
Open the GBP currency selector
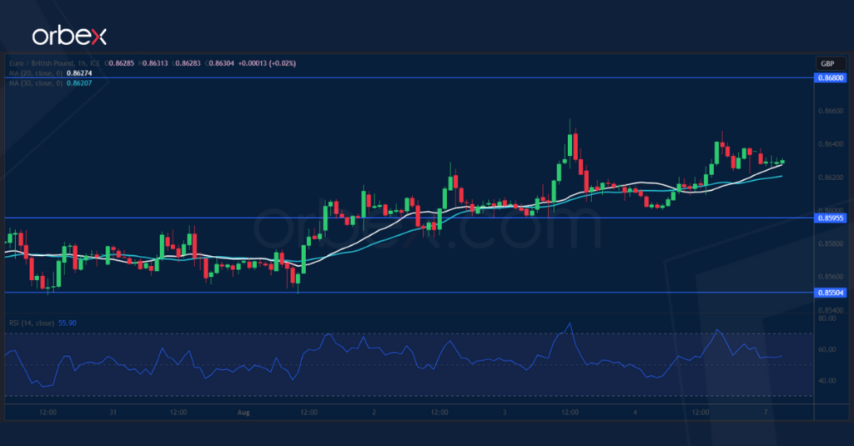tap(827, 64)
